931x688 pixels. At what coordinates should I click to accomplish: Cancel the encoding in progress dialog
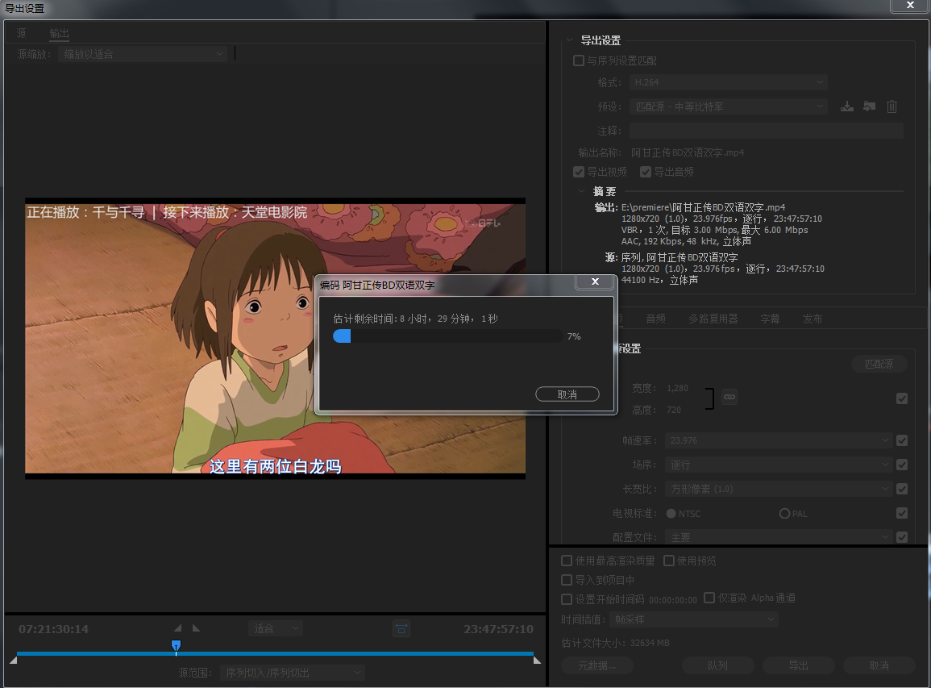(567, 394)
